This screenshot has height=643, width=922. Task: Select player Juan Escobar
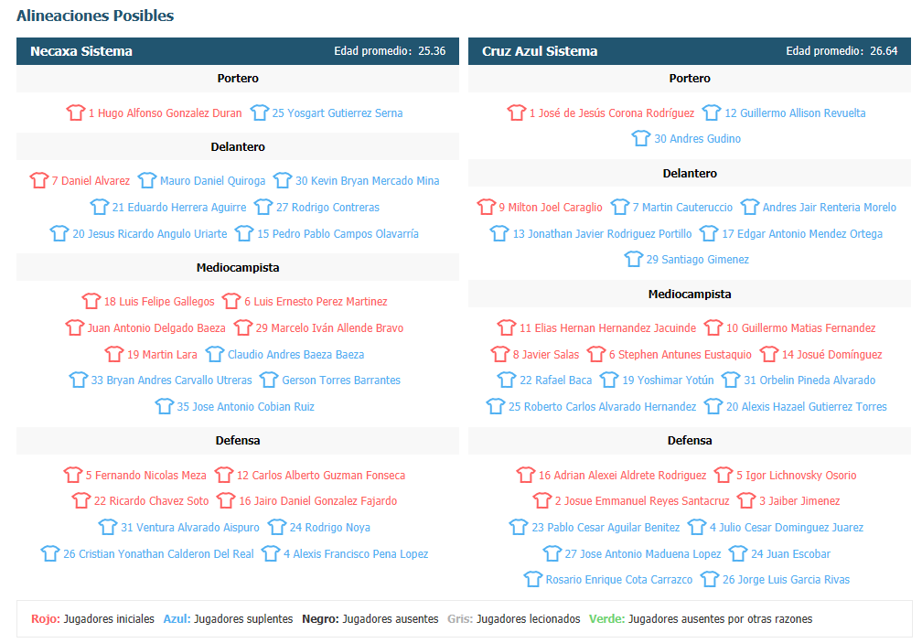tap(790, 553)
